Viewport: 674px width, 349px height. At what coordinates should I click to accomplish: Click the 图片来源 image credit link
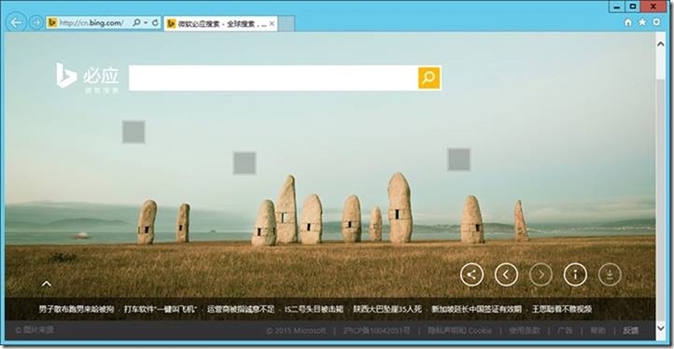coord(35,330)
